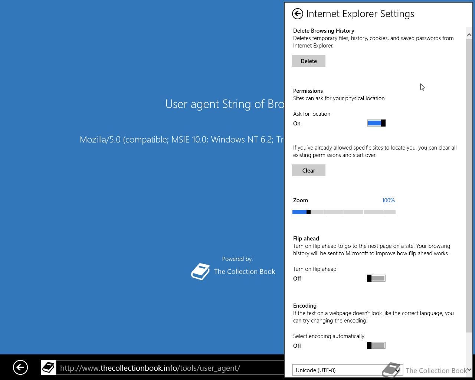Click the site favicon beside the URL
This screenshot has height=380, width=475.
click(x=48, y=368)
